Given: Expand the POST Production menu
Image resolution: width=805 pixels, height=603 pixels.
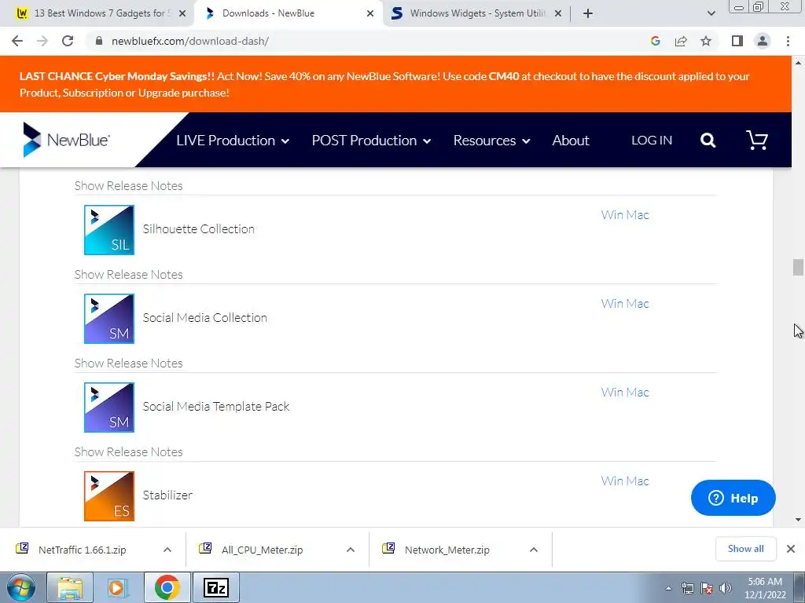Looking at the screenshot, I should tap(371, 141).
